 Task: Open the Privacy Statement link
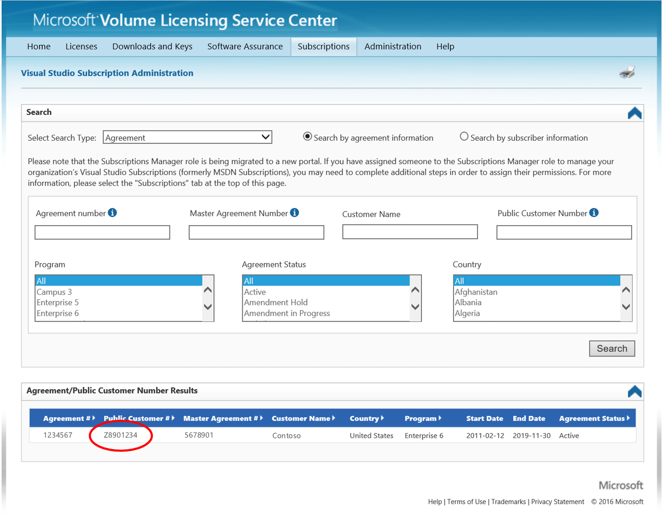tap(558, 502)
